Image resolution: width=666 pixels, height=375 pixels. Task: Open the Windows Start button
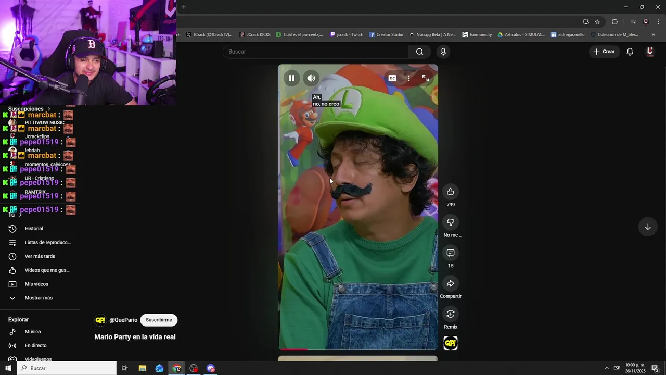8,368
